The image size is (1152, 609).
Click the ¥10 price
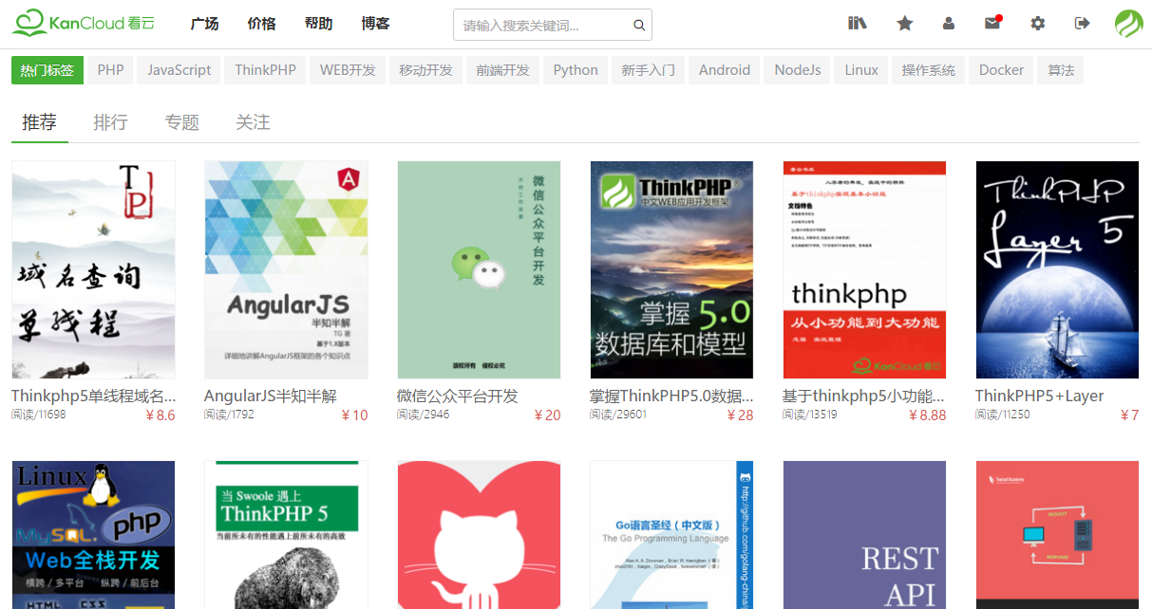click(354, 415)
